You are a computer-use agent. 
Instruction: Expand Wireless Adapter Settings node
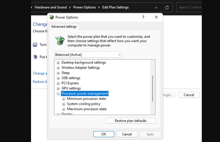pyautogui.click(x=58, y=68)
